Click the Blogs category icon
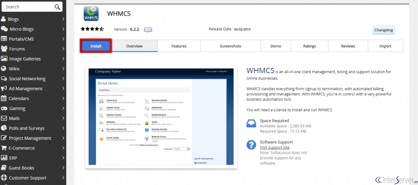Screen dimensions: 418x185 pyautogui.click(x=3, y=19)
